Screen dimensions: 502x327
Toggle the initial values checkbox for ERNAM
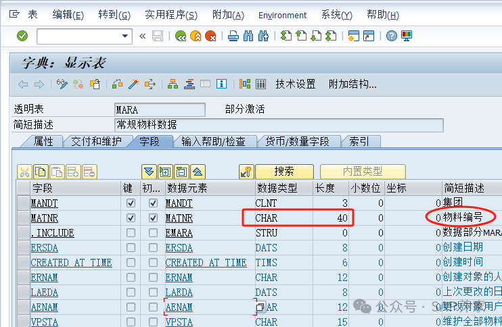[153, 278]
